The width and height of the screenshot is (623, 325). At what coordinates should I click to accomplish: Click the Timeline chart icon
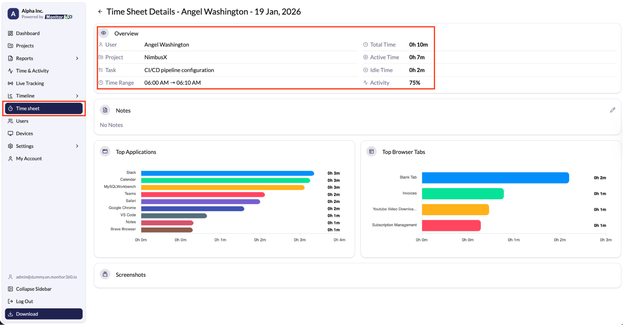(10, 96)
